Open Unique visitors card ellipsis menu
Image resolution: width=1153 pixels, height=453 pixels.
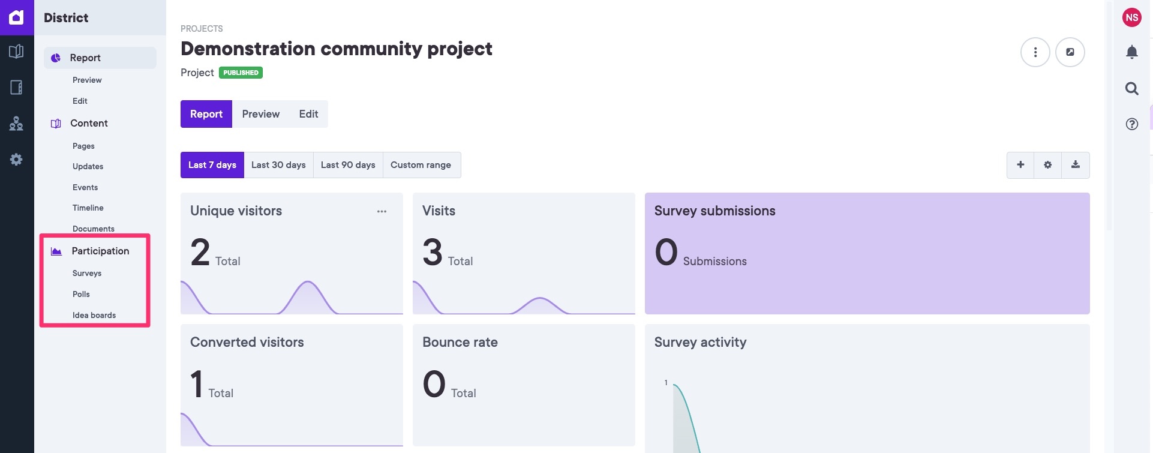pos(382,211)
